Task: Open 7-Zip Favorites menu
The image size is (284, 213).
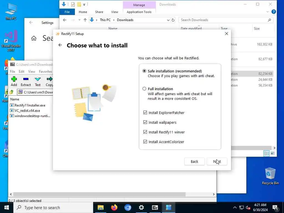Action: pos(46,72)
